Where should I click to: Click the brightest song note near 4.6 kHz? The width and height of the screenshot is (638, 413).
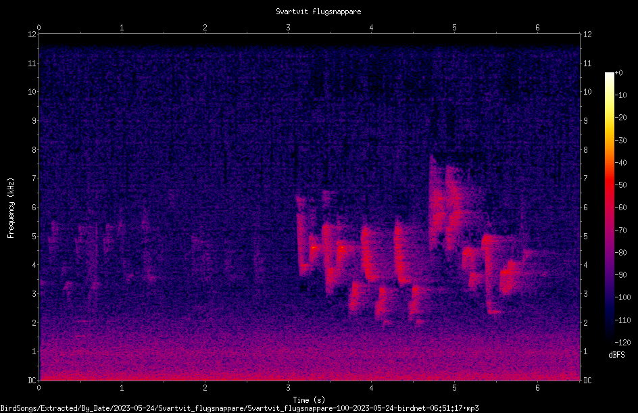click(x=314, y=247)
